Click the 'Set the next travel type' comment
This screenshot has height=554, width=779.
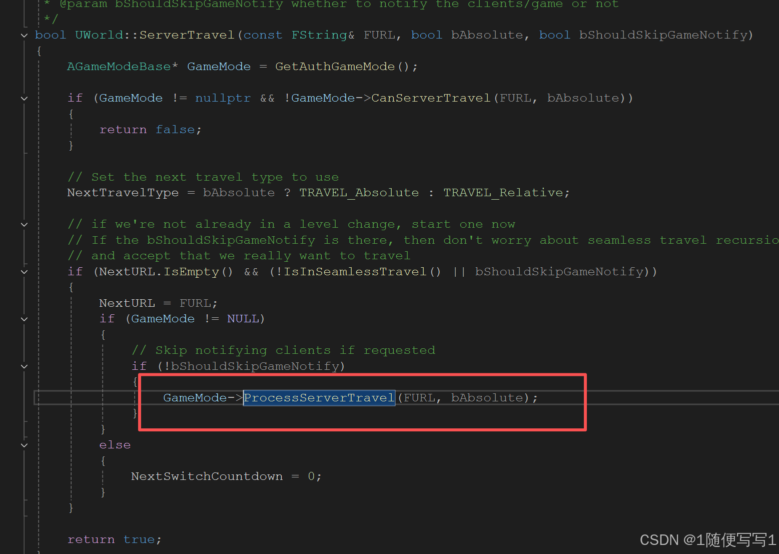pyautogui.click(x=203, y=177)
